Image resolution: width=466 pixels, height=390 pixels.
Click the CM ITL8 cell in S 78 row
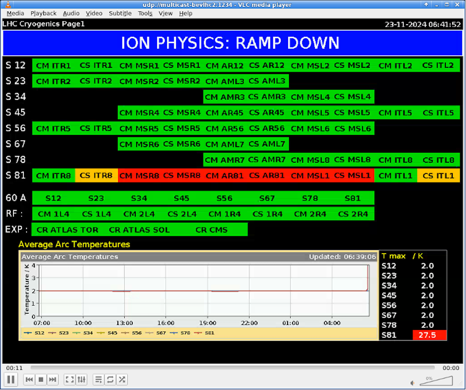[x=395, y=160]
